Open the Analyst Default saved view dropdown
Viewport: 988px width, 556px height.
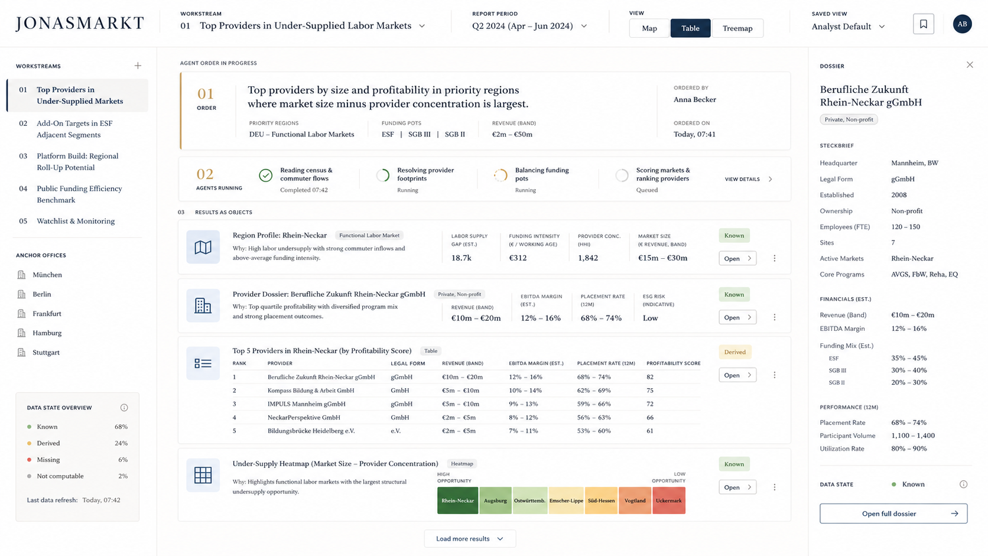tap(849, 27)
